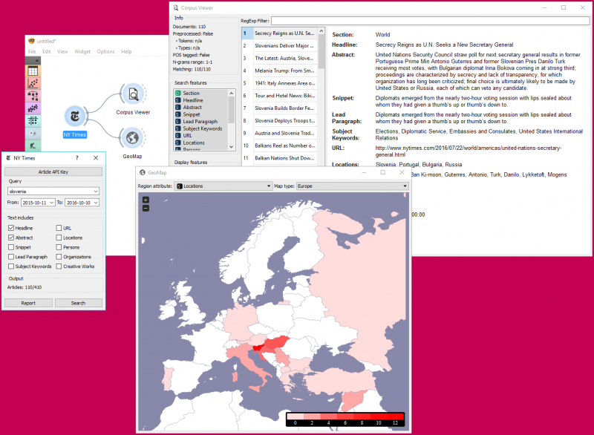Zoom out of the map with minus
594x435 pixels.
[146, 208]
